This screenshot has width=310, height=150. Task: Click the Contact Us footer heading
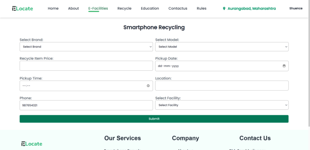pyautogui.click(x=255, y=138)
